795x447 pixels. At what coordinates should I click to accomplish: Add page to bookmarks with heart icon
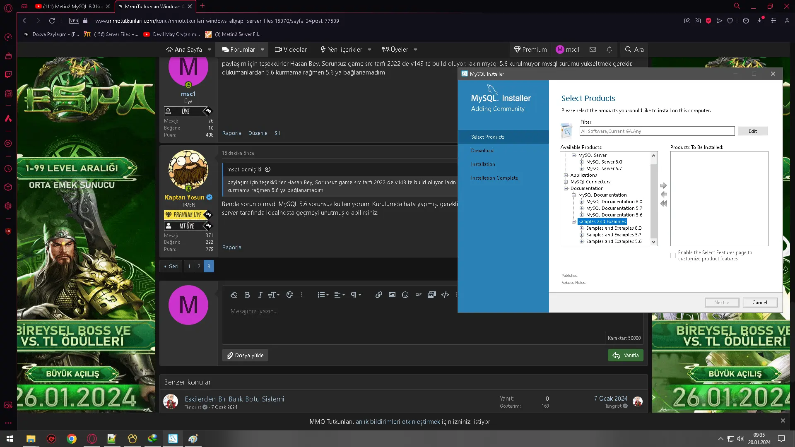click(730, 21)
